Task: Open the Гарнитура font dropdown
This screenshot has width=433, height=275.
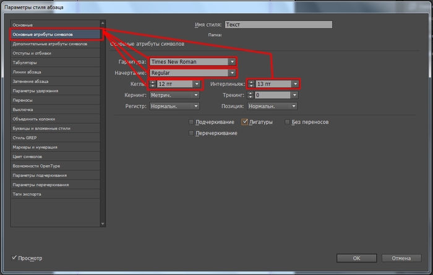Action: (x=232, y=62)
